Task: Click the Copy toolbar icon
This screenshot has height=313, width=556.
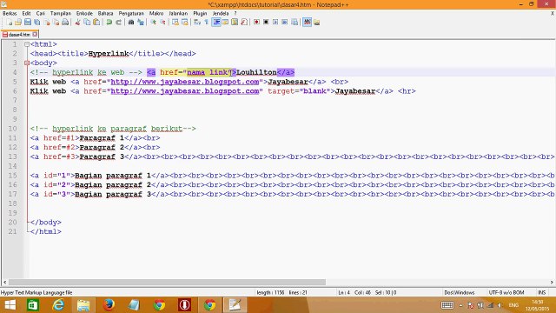Action: [87, 22]
